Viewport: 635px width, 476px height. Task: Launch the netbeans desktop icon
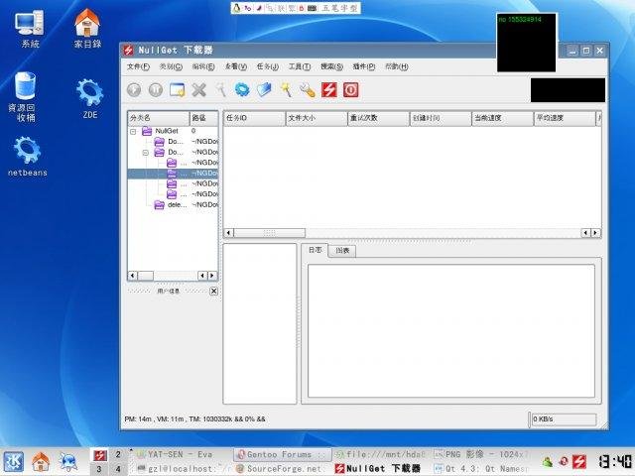(27, 157)
